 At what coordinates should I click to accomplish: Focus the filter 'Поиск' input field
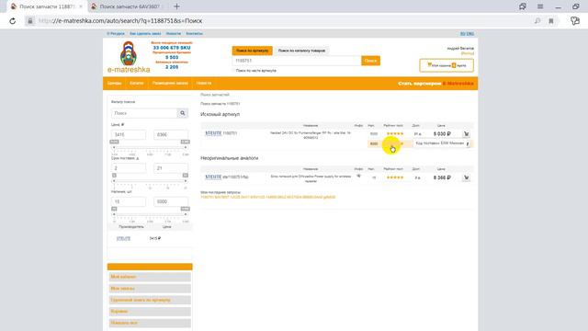coord(144,113)
